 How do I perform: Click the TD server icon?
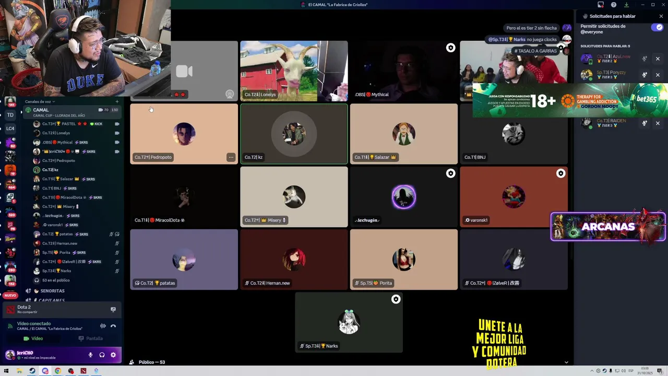pyautogui.click(x=10, y=115)
